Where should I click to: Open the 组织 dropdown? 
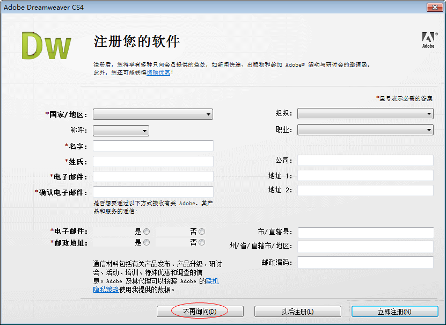click(x=365, y=113)
